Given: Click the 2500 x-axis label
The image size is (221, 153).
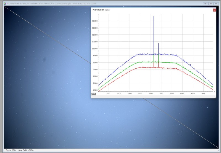Looking at the screenshot, I should coord(151,93).
